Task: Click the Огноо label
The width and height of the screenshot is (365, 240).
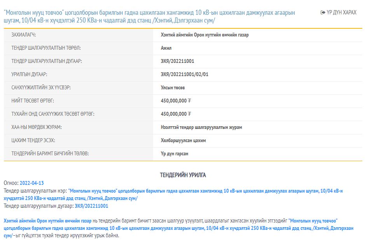Action: pyautogui.click(x=11, y=183)
